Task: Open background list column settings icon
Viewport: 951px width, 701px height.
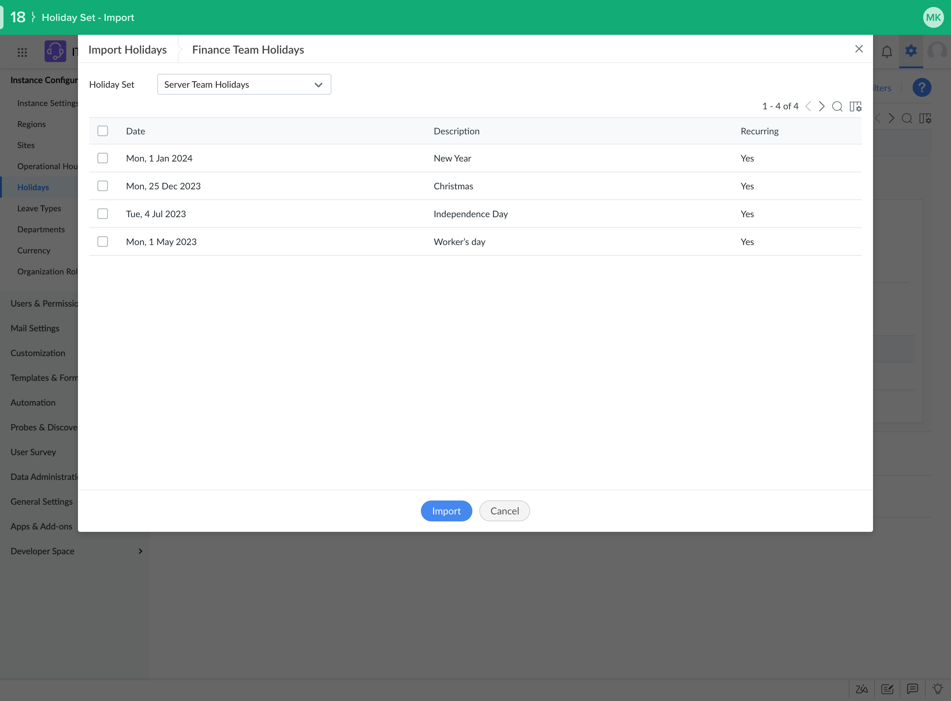Action: point(925,118)
